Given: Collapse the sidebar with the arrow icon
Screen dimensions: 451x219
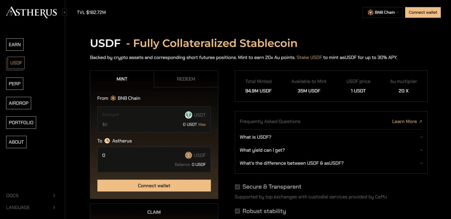Looking at the screenshot, I should (64, 12).
